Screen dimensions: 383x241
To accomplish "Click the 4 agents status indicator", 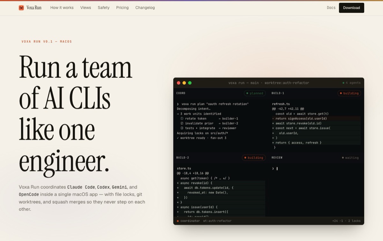I will pyautogui.click(x=351, y=83).
